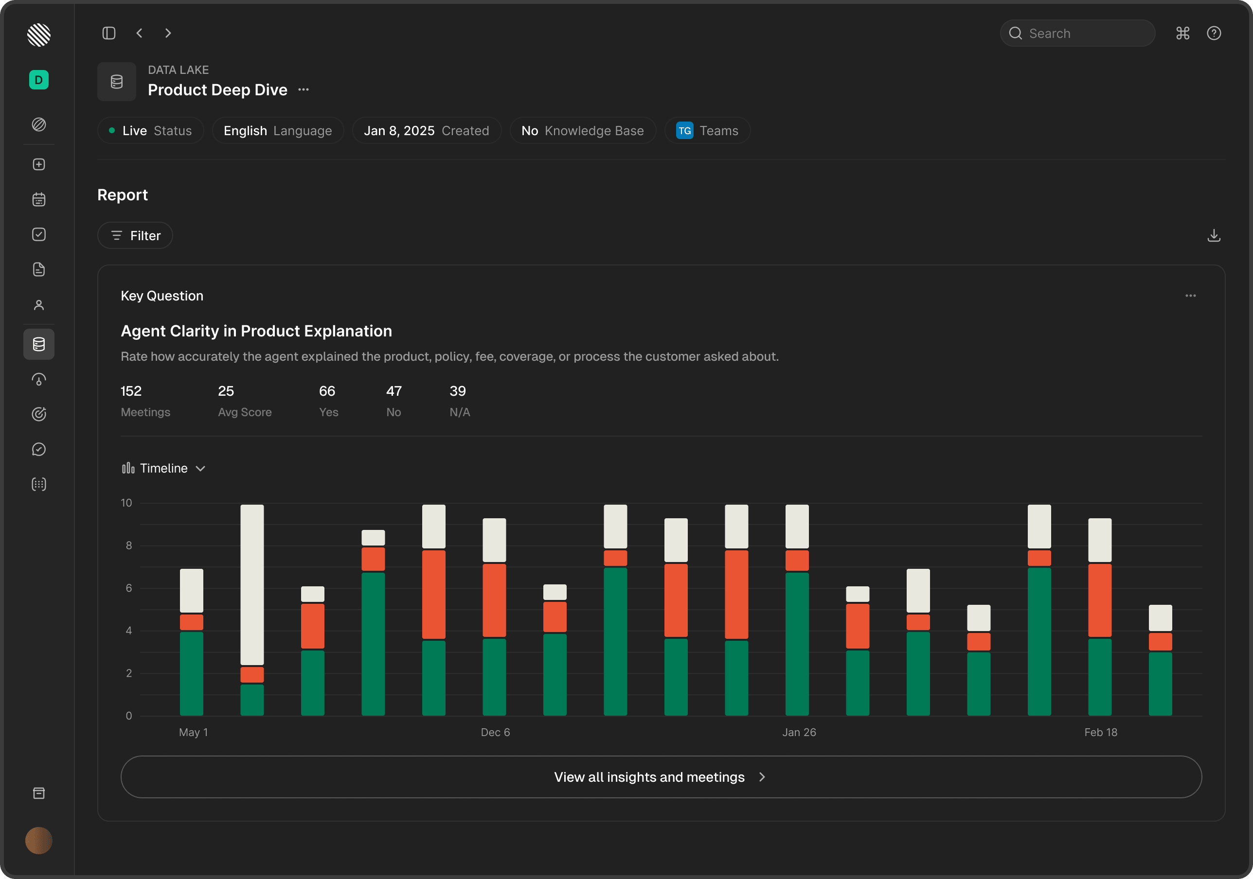Open the gauge-and-dot sidebar icon
The image size is (1253, 879).
[x=39, y=379]
